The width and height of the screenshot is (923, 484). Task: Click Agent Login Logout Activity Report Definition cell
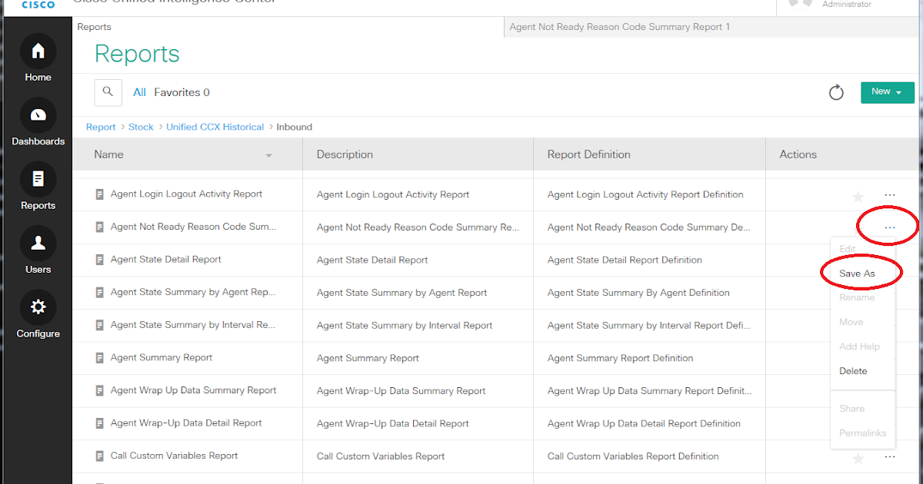coord(645,195)
